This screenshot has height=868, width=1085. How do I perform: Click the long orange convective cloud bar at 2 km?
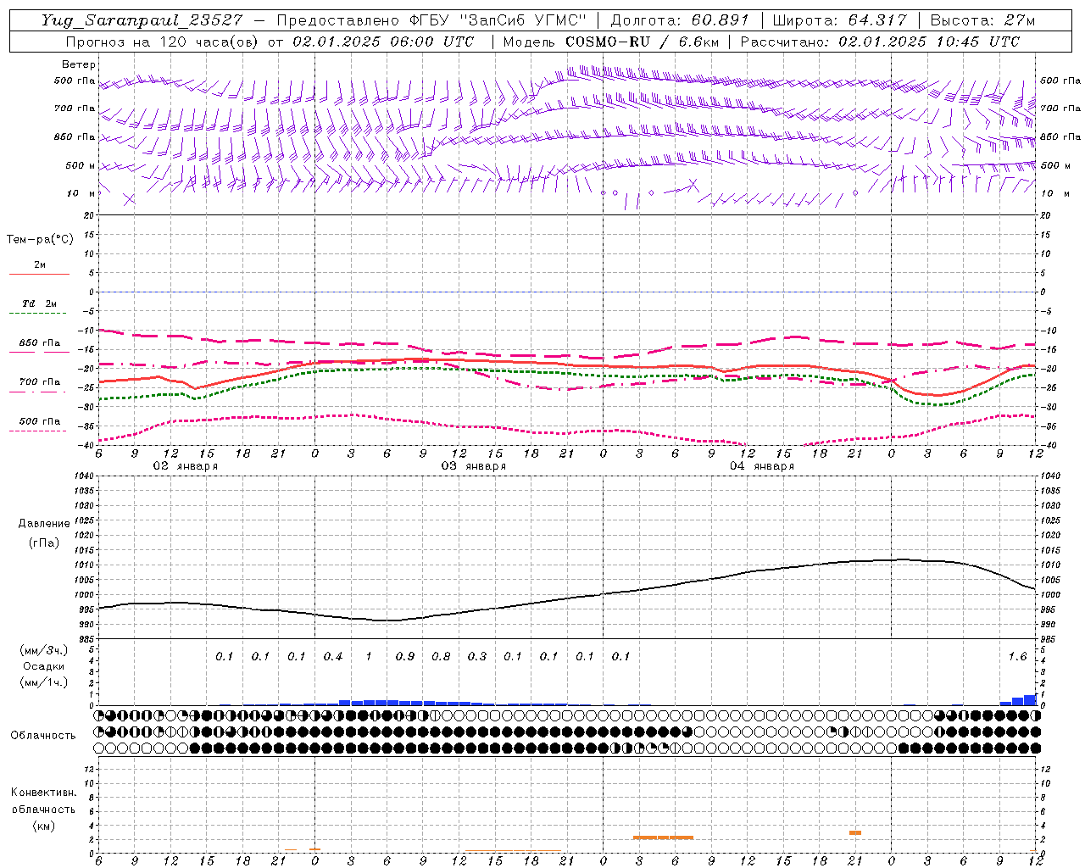point(663,837)
